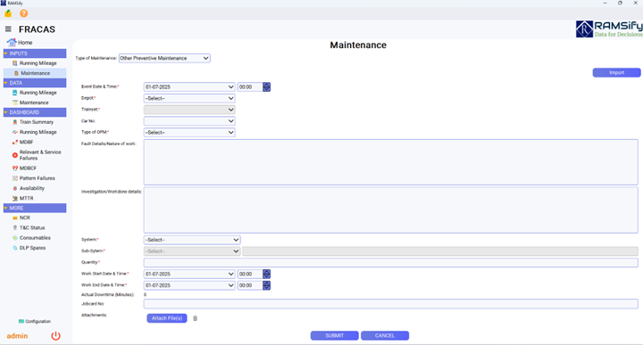643x345 pixels.
Task: Open the Car No dropdown
Action: [x=189, y=120]
